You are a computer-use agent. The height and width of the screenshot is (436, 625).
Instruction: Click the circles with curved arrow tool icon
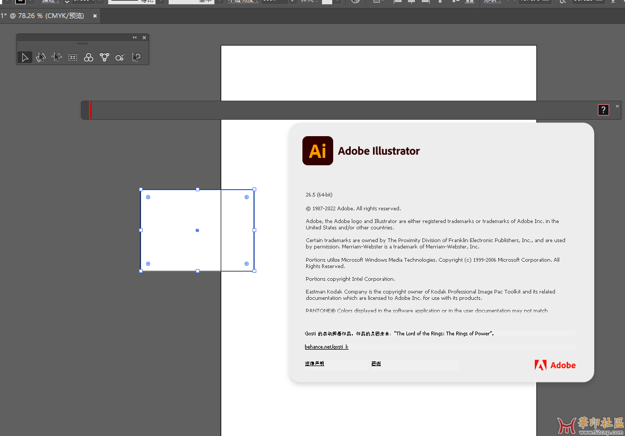tap(120, 57)
